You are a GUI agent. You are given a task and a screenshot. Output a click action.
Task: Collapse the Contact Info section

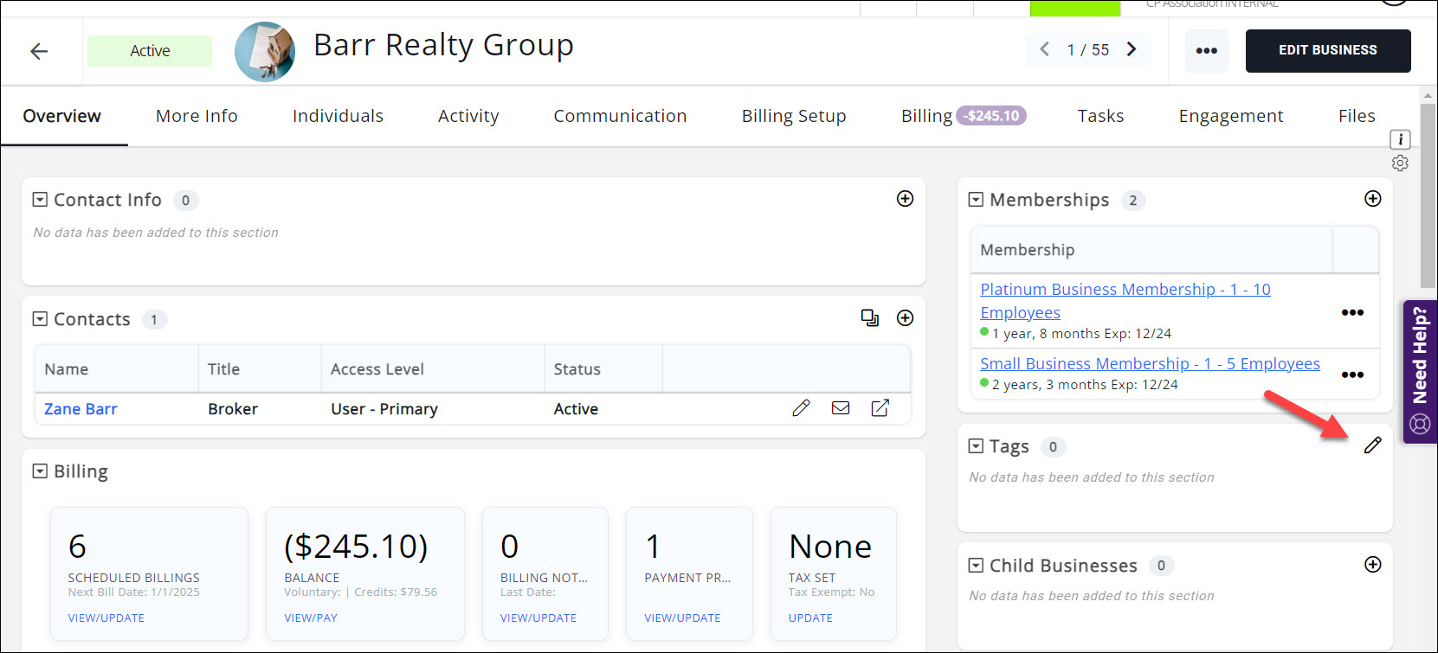click(40, 200)
